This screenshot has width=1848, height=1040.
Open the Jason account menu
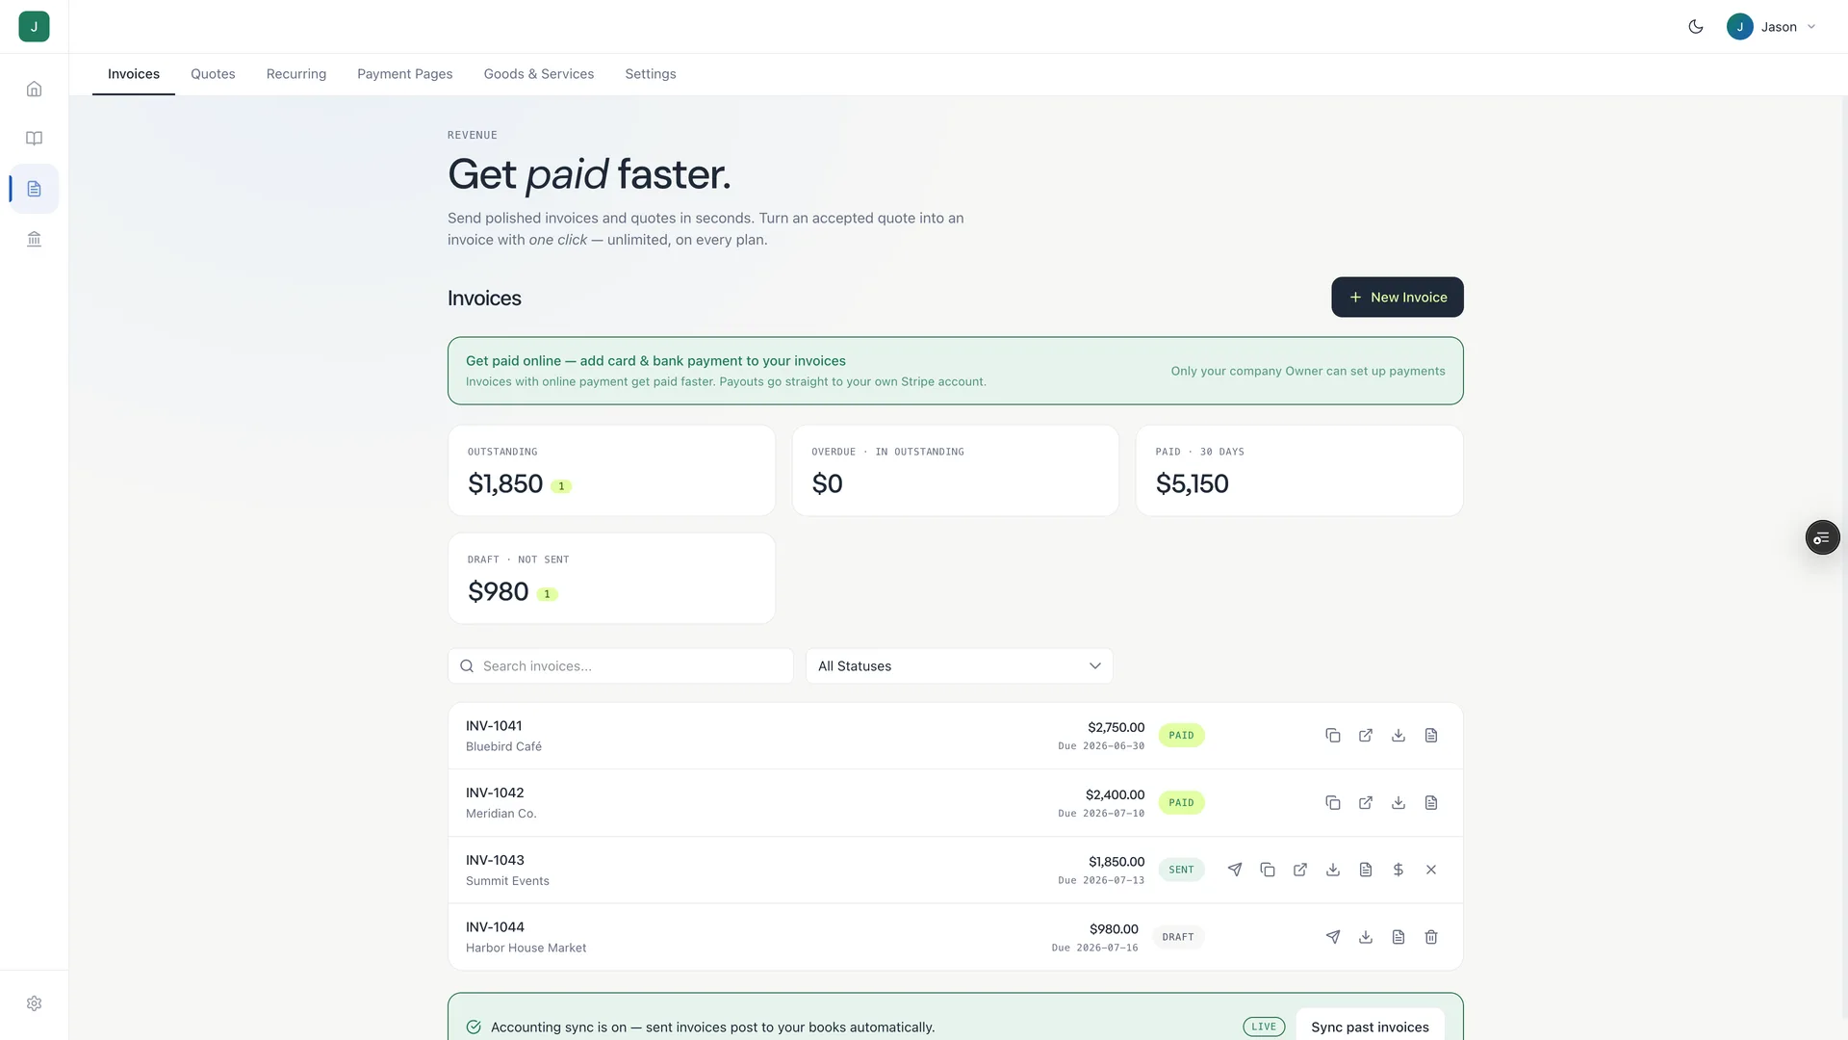[1771, 27]
